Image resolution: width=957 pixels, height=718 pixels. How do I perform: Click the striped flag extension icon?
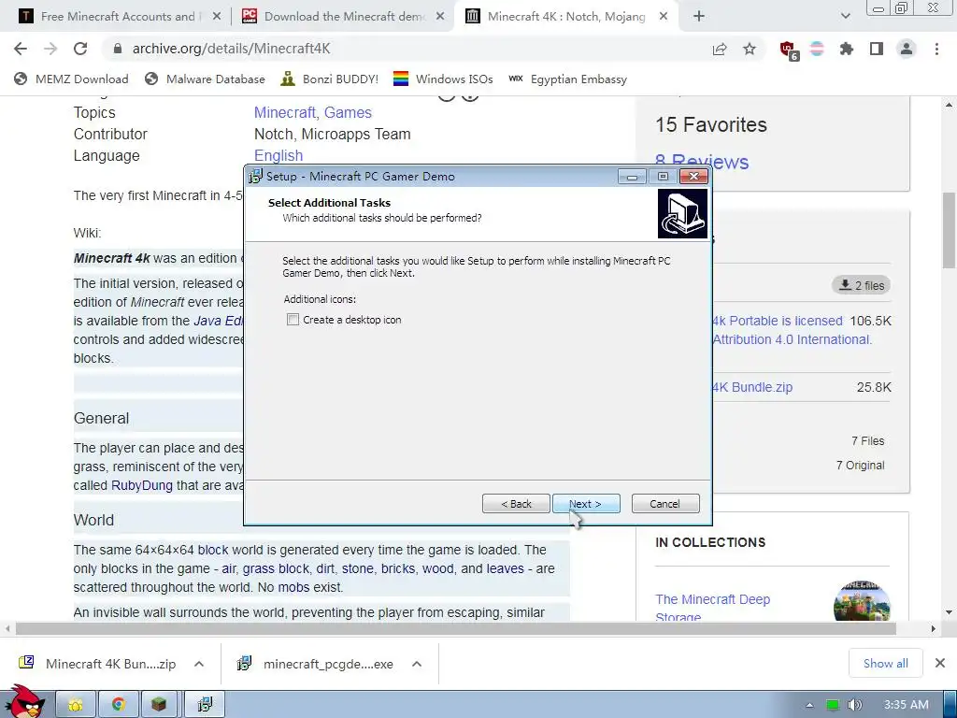[x=817, y=49]
